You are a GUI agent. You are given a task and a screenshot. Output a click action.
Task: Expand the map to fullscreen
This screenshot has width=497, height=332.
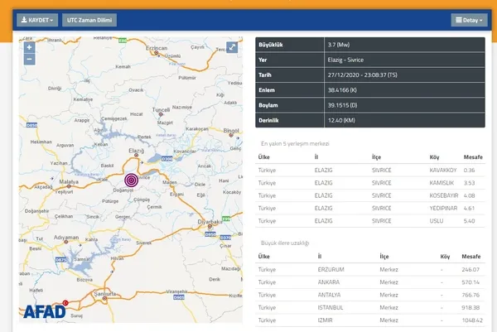pyautogui.click(x=233, y=48)
